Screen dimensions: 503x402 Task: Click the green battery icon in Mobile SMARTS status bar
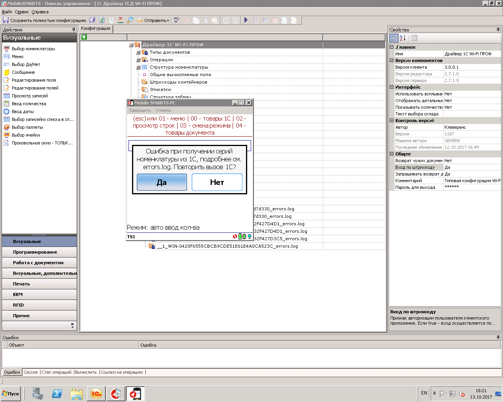pyautogui.click(x=240, y=236)
